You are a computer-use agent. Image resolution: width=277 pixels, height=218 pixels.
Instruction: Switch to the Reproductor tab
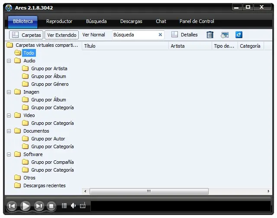click(59, 21)
